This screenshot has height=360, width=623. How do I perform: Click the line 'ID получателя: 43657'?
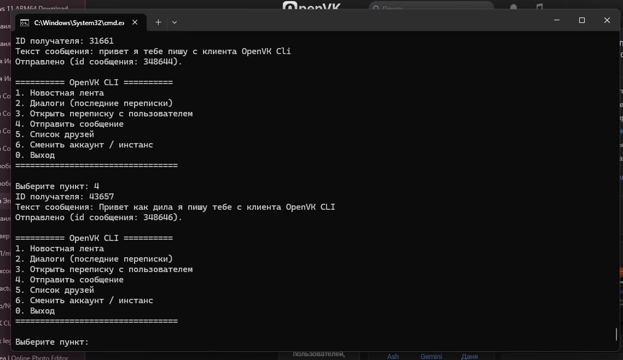coord(65,197)
